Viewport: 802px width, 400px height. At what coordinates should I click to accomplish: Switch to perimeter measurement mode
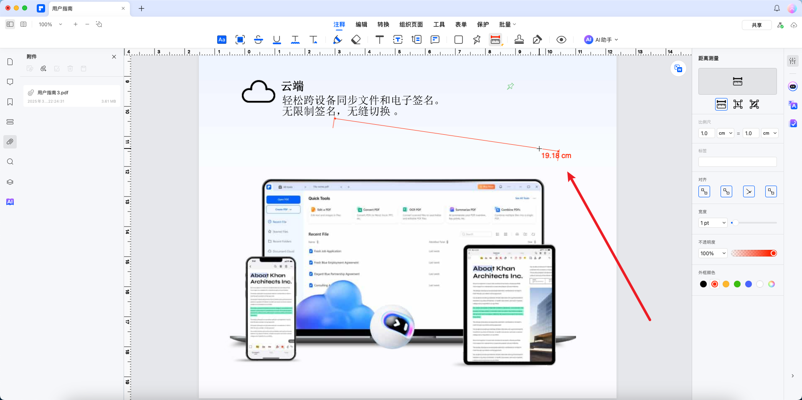(737, 104)
